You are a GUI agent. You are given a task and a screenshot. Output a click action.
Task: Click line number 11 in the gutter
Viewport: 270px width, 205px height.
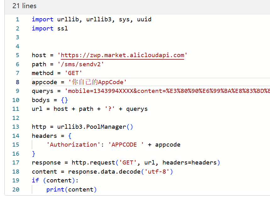16,109
